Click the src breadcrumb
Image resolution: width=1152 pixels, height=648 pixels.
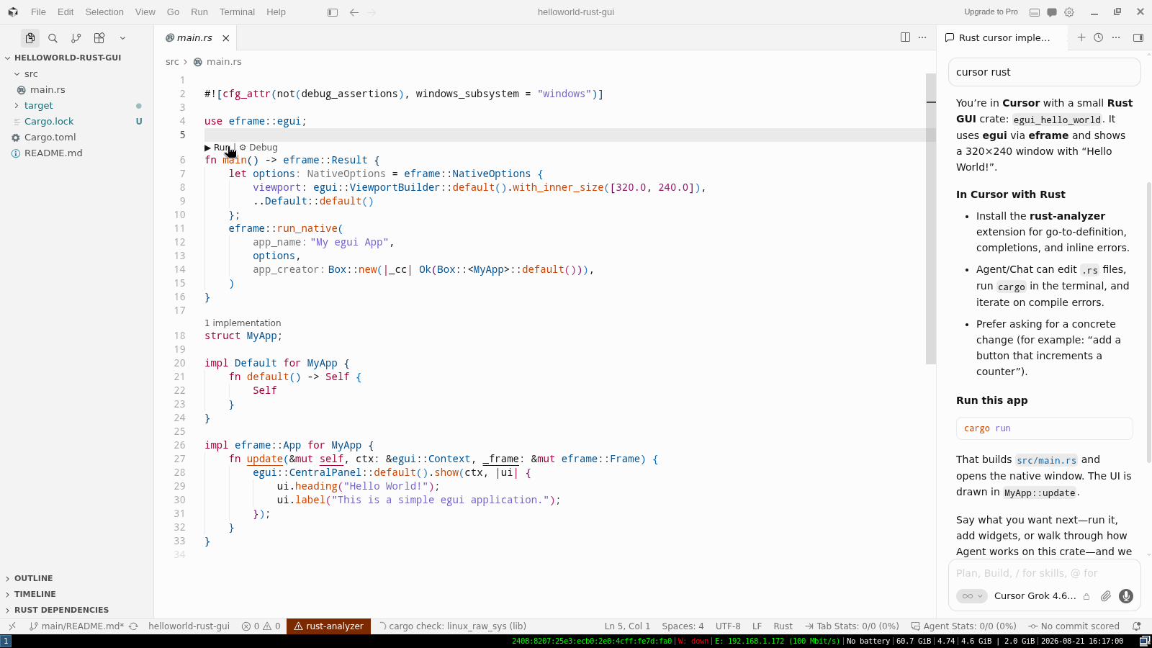point(172,62)
